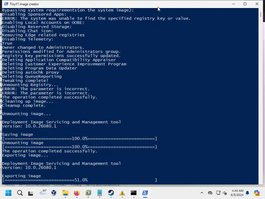Viewport: 265px width, 199px height.
Task: Open Copilot preview in the taskbar
Action: click(x=257, y=193)
